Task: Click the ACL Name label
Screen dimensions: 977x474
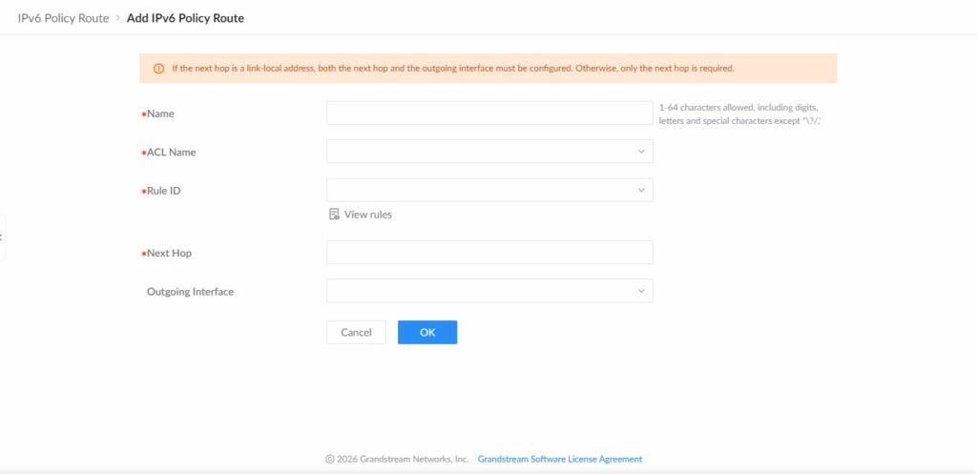Action: click(x=171, y=152)
